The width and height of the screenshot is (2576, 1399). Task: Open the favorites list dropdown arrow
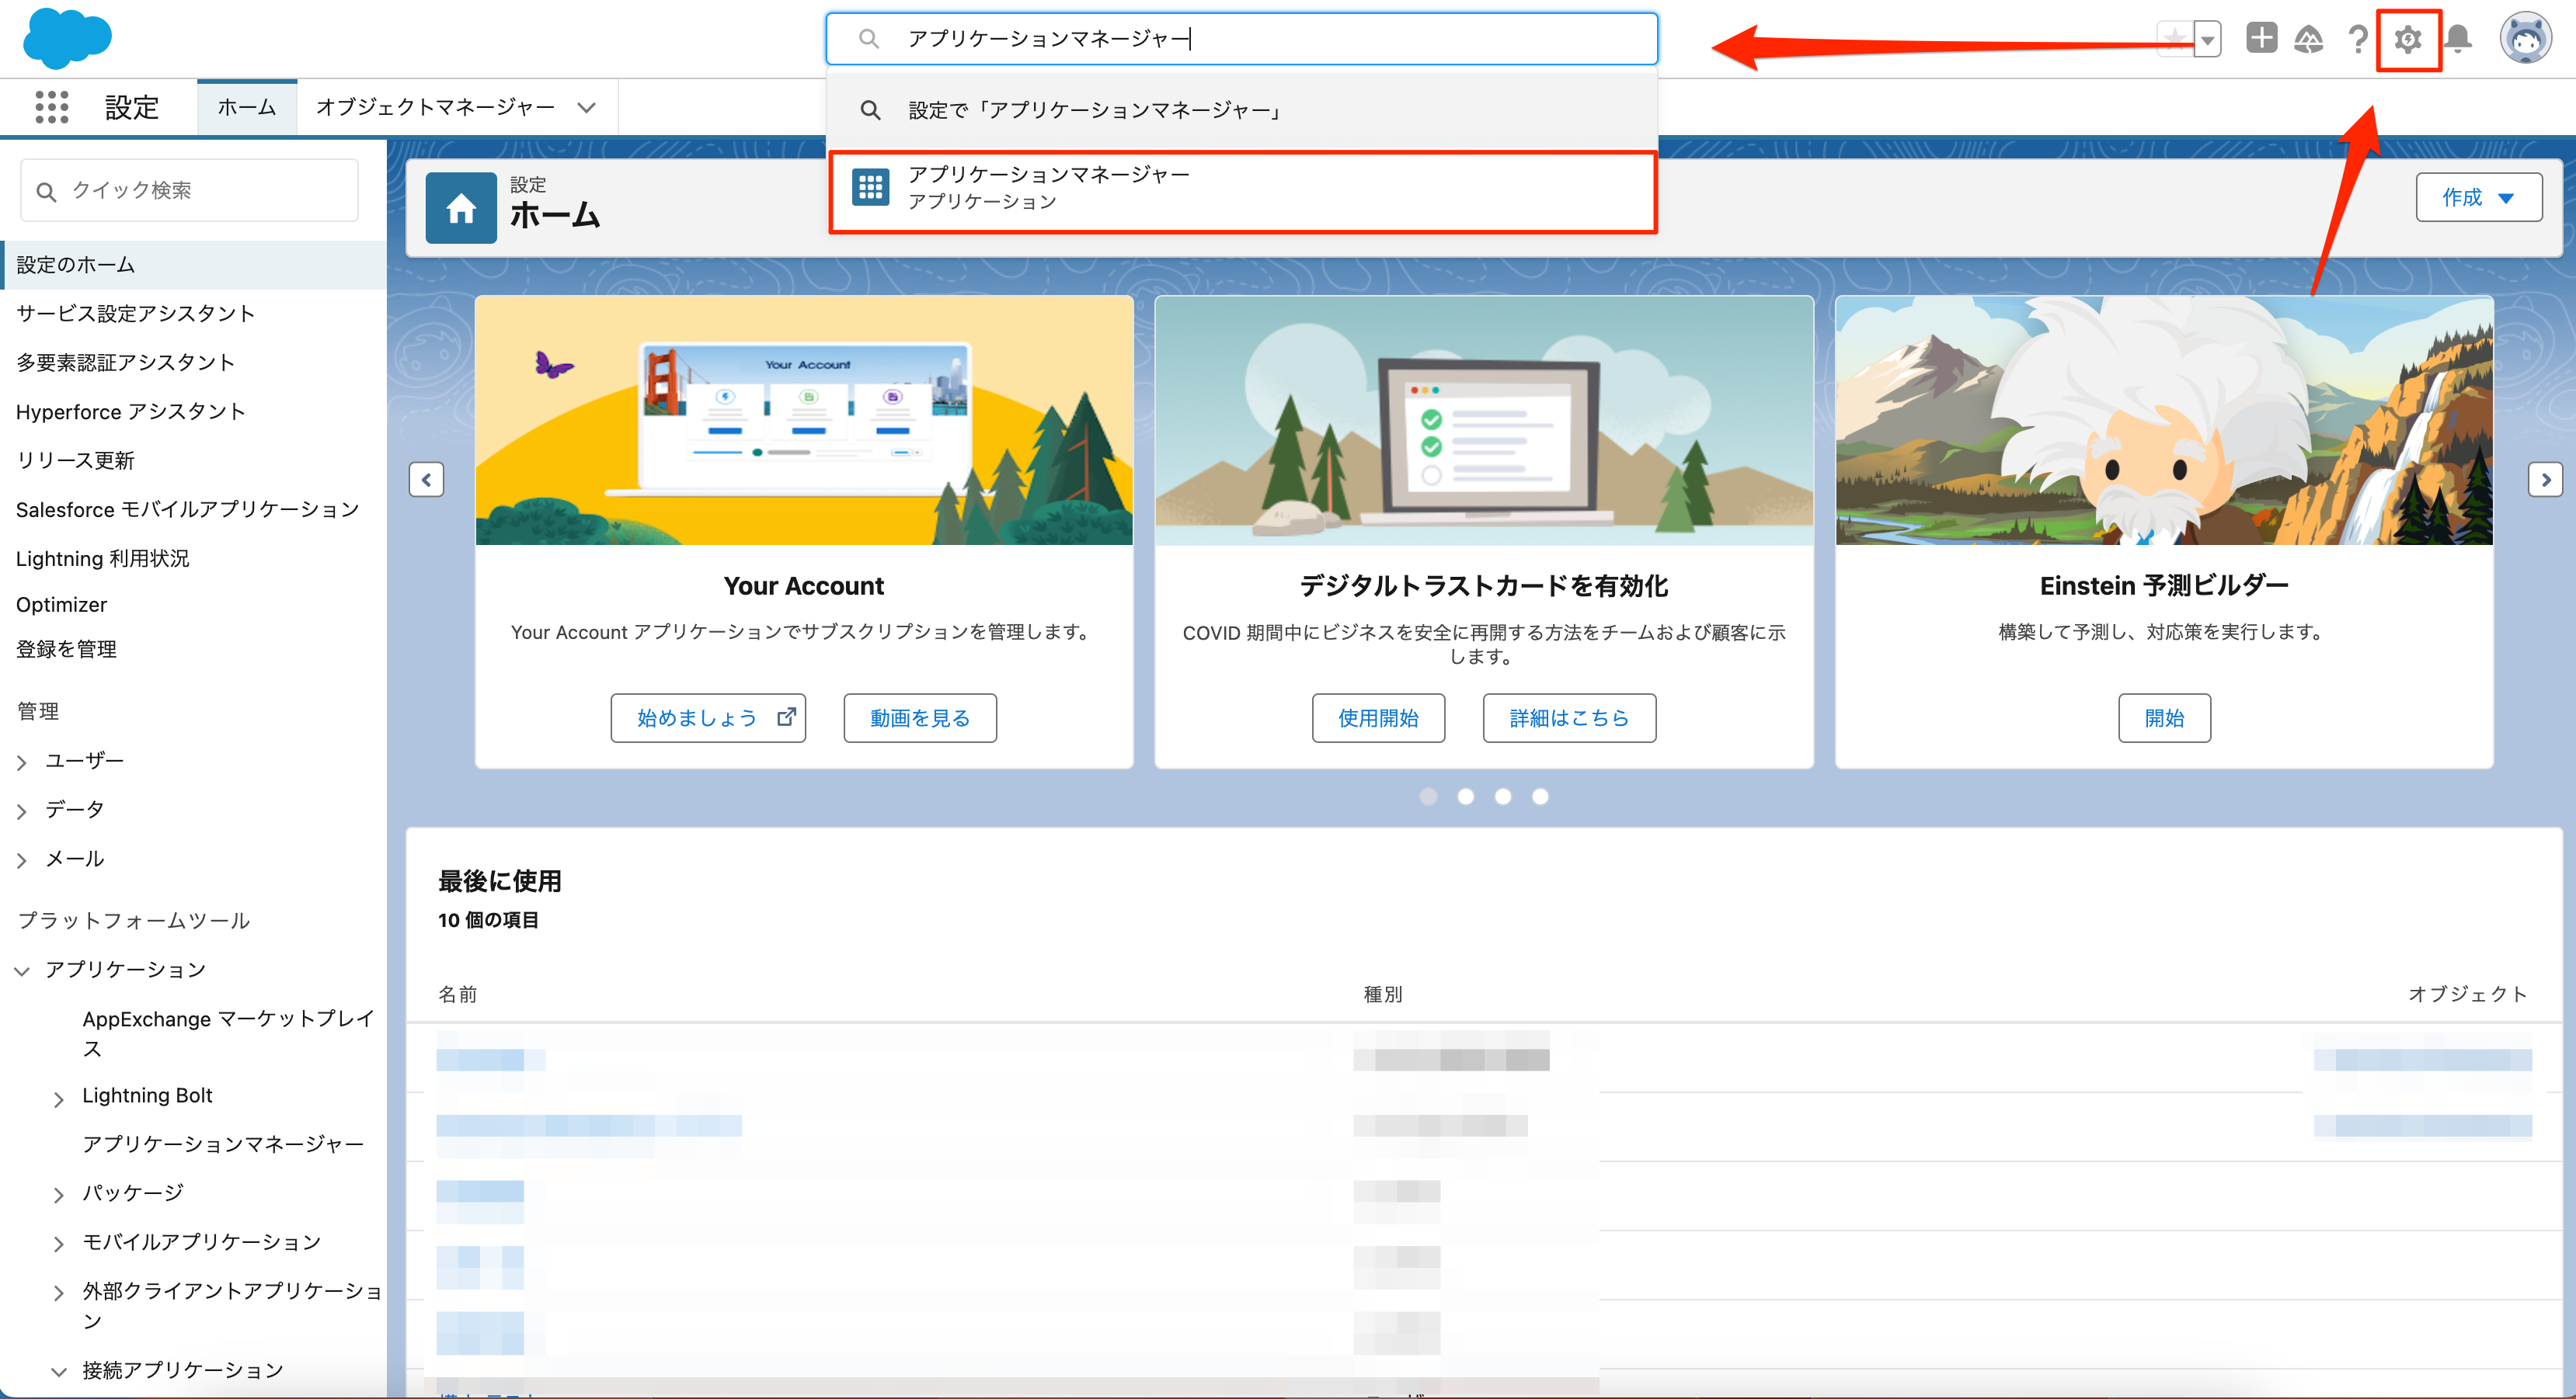tap(2207, 39)
